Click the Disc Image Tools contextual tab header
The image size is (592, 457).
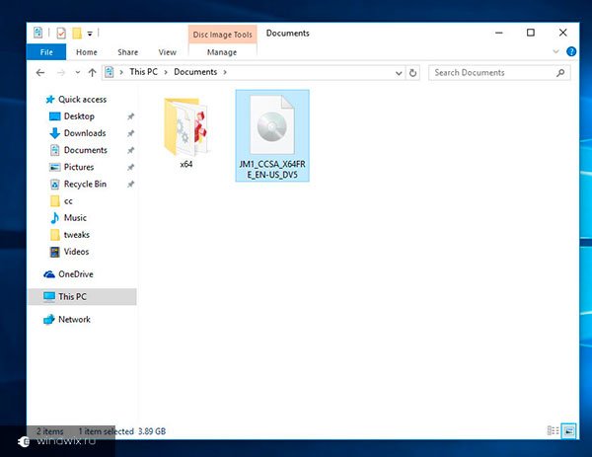(222, 35)
